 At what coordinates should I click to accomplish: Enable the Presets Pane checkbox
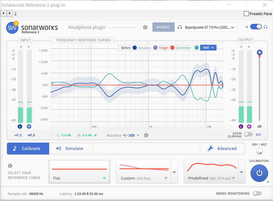pos(246,14)
